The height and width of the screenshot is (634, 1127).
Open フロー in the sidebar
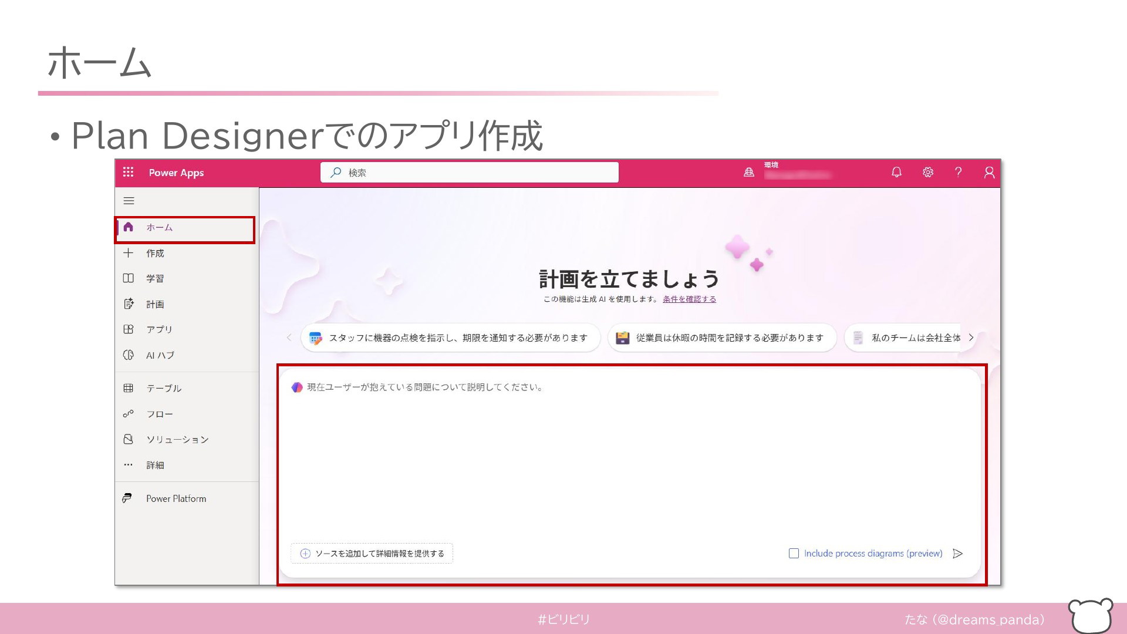[187, 414]
